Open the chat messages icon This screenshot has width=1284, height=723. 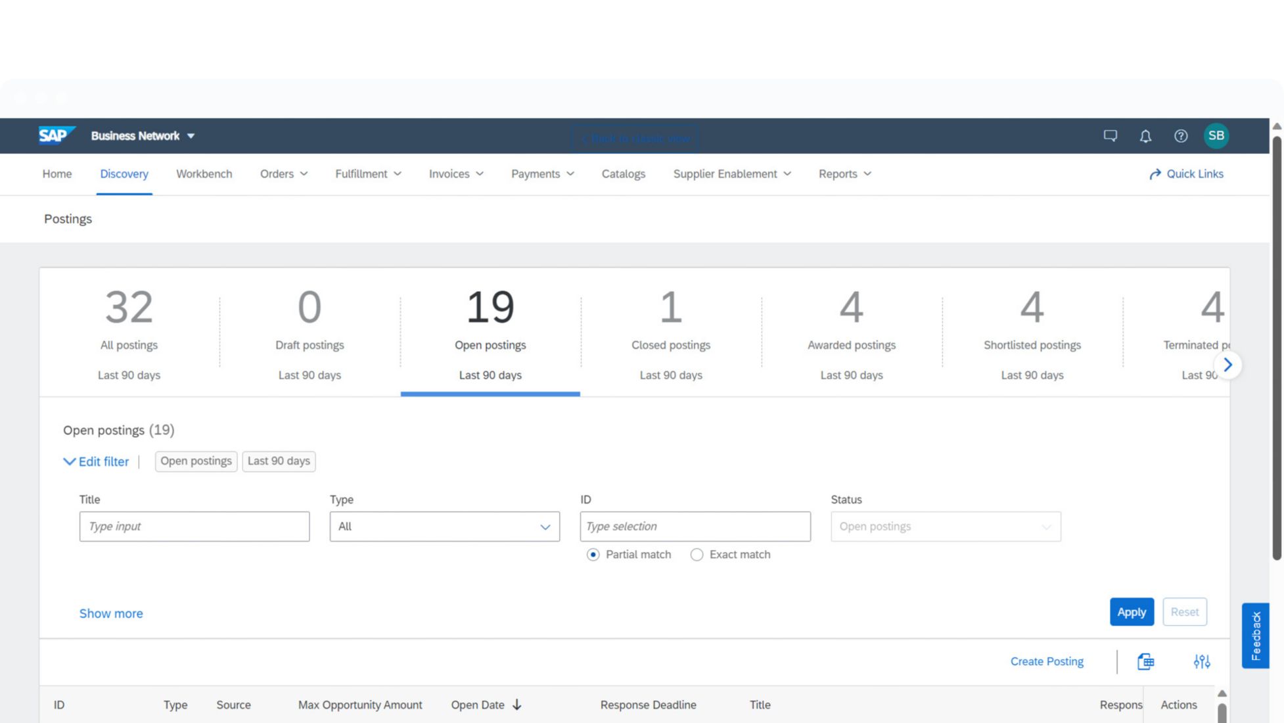1110,136
